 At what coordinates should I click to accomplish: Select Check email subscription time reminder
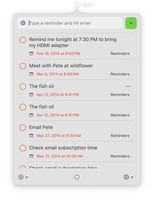coord(63,148)
